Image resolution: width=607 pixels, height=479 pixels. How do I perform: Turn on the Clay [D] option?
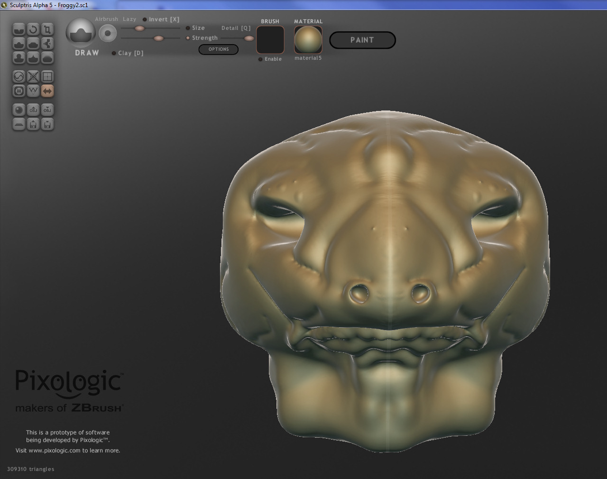[114, 53]
